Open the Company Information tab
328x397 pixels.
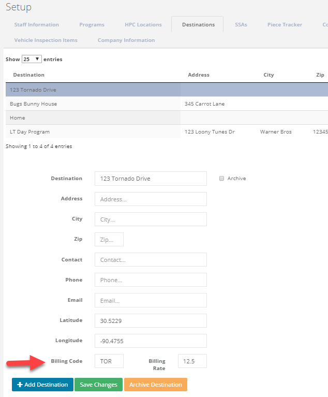[x=126, y=40]
